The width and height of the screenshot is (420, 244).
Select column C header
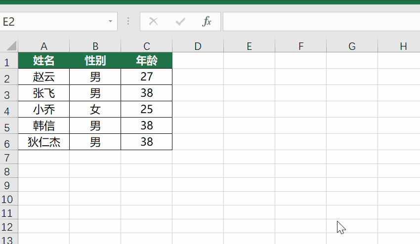pos(147,46)
